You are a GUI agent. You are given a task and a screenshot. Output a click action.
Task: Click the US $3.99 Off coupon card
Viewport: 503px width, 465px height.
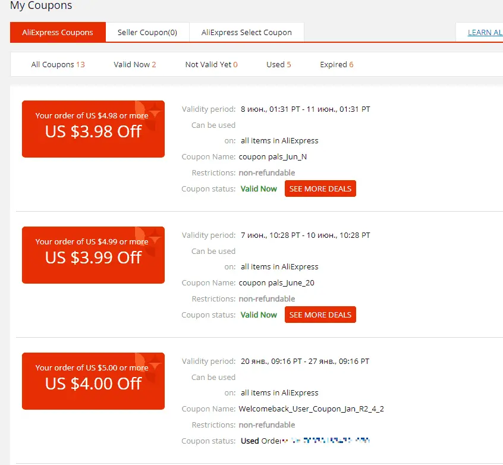coord(93,255)
